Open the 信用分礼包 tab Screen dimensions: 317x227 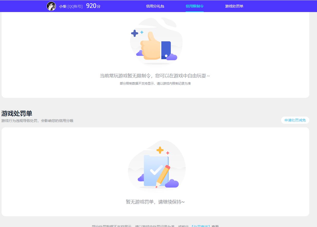[x=155, y=6]
